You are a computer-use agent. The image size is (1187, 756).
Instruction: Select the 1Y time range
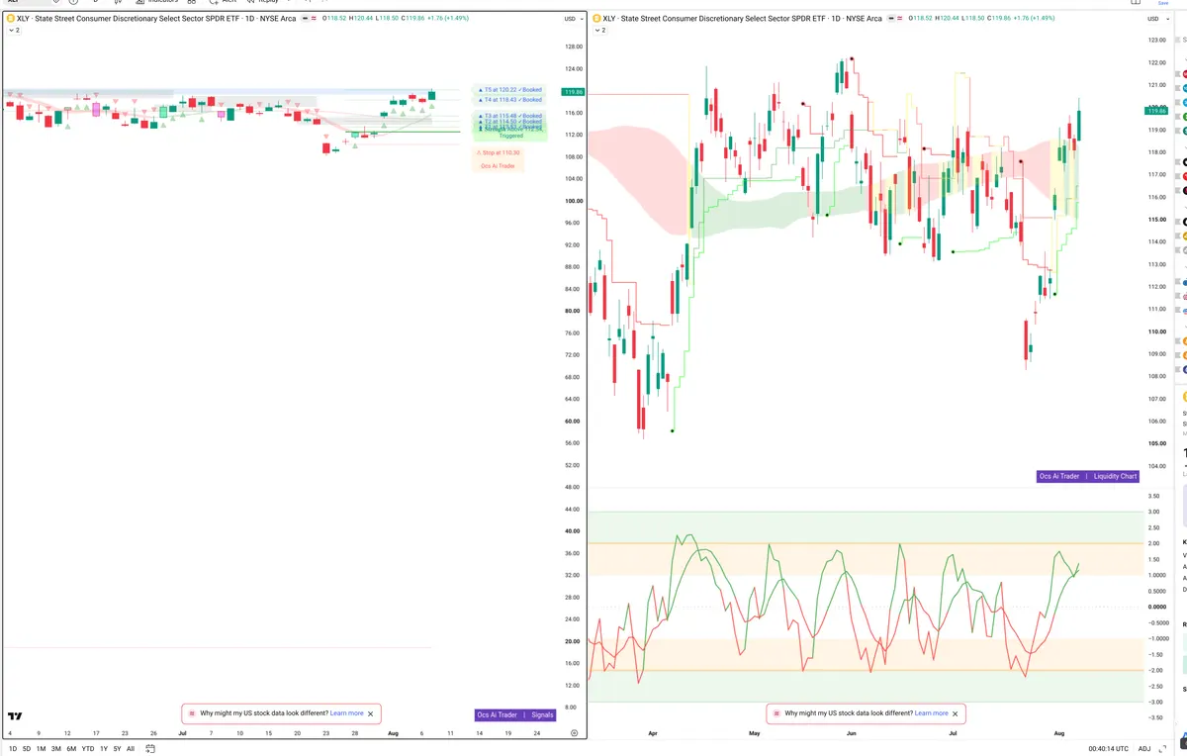click(x=104, y=749)
